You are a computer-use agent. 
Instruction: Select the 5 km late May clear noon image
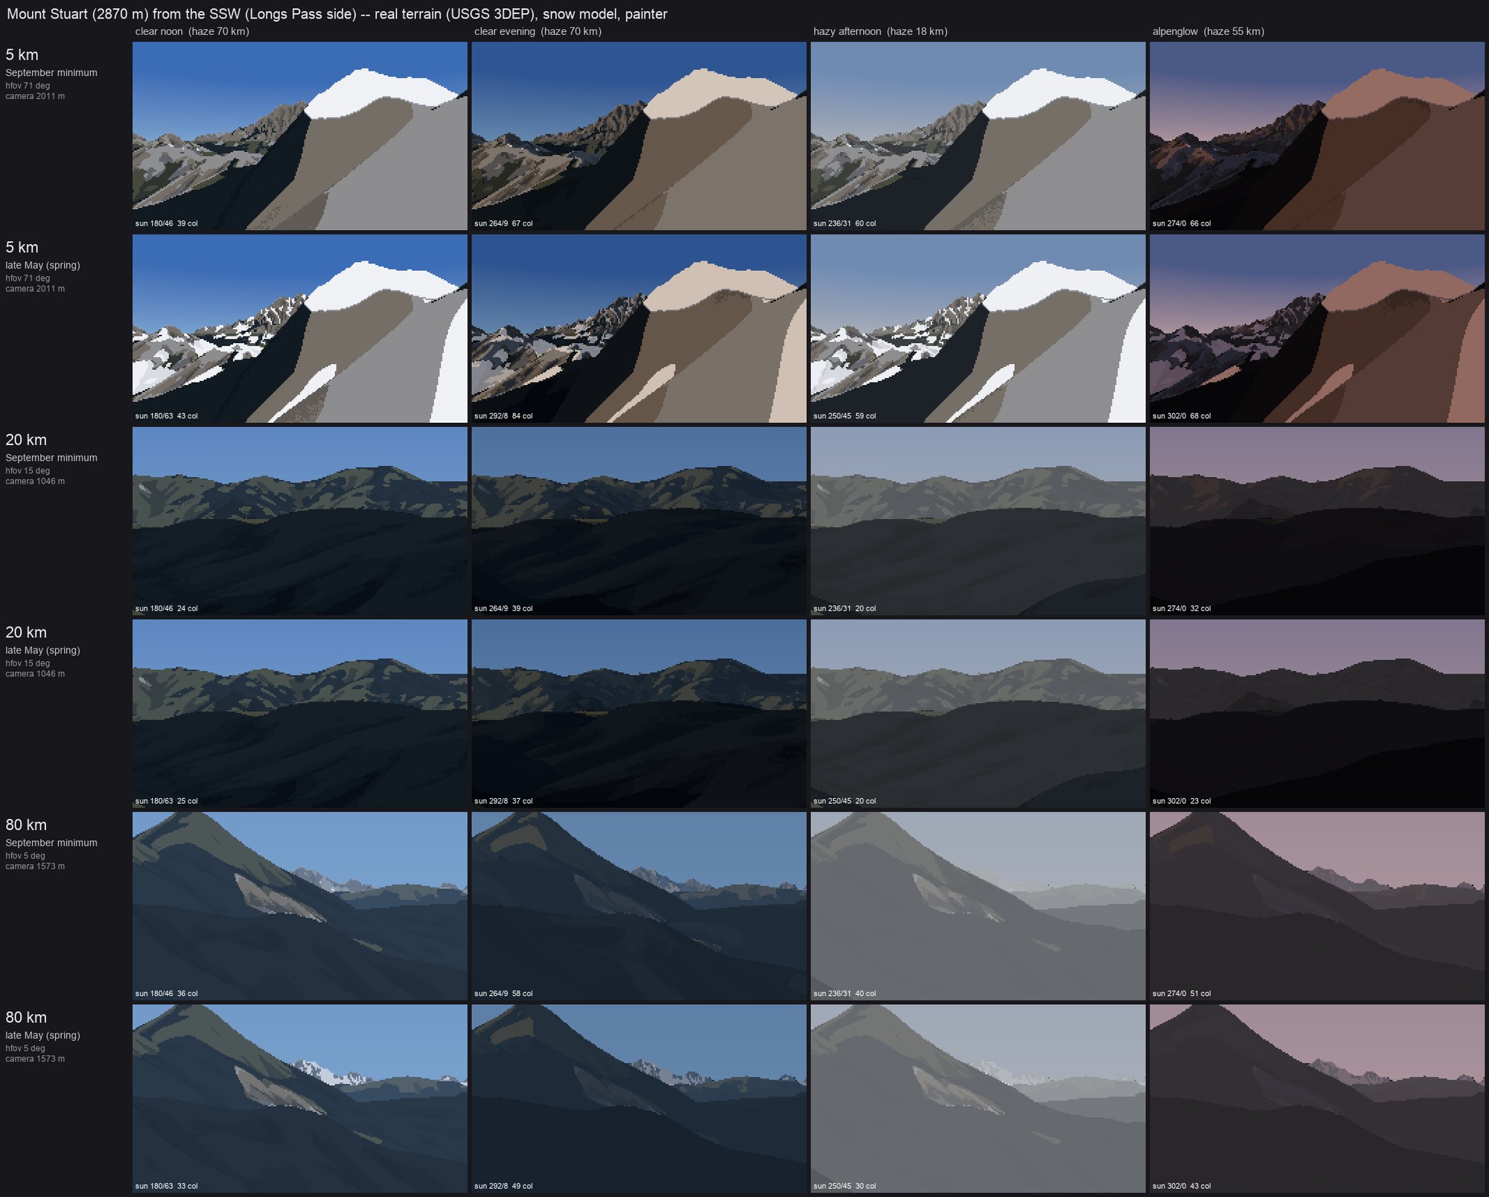300,328
